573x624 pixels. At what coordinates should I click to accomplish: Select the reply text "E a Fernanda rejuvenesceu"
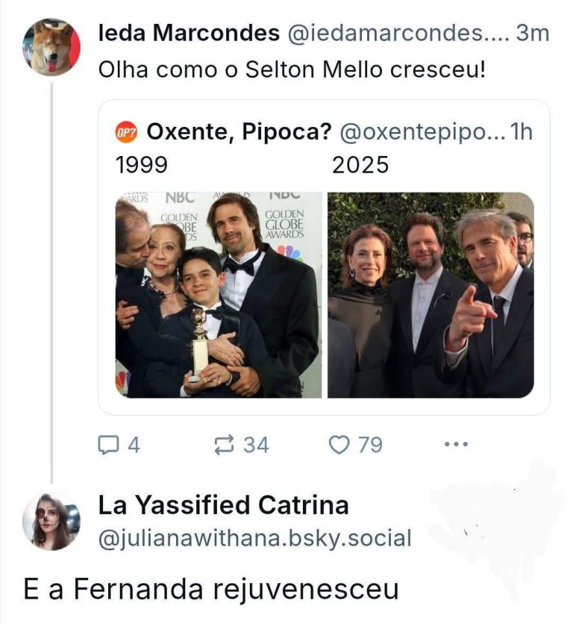[210, 589]
